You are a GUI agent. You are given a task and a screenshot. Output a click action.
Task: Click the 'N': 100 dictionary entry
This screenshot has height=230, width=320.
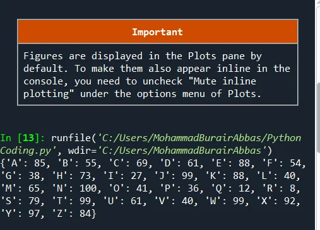click(x=74, y=188)
